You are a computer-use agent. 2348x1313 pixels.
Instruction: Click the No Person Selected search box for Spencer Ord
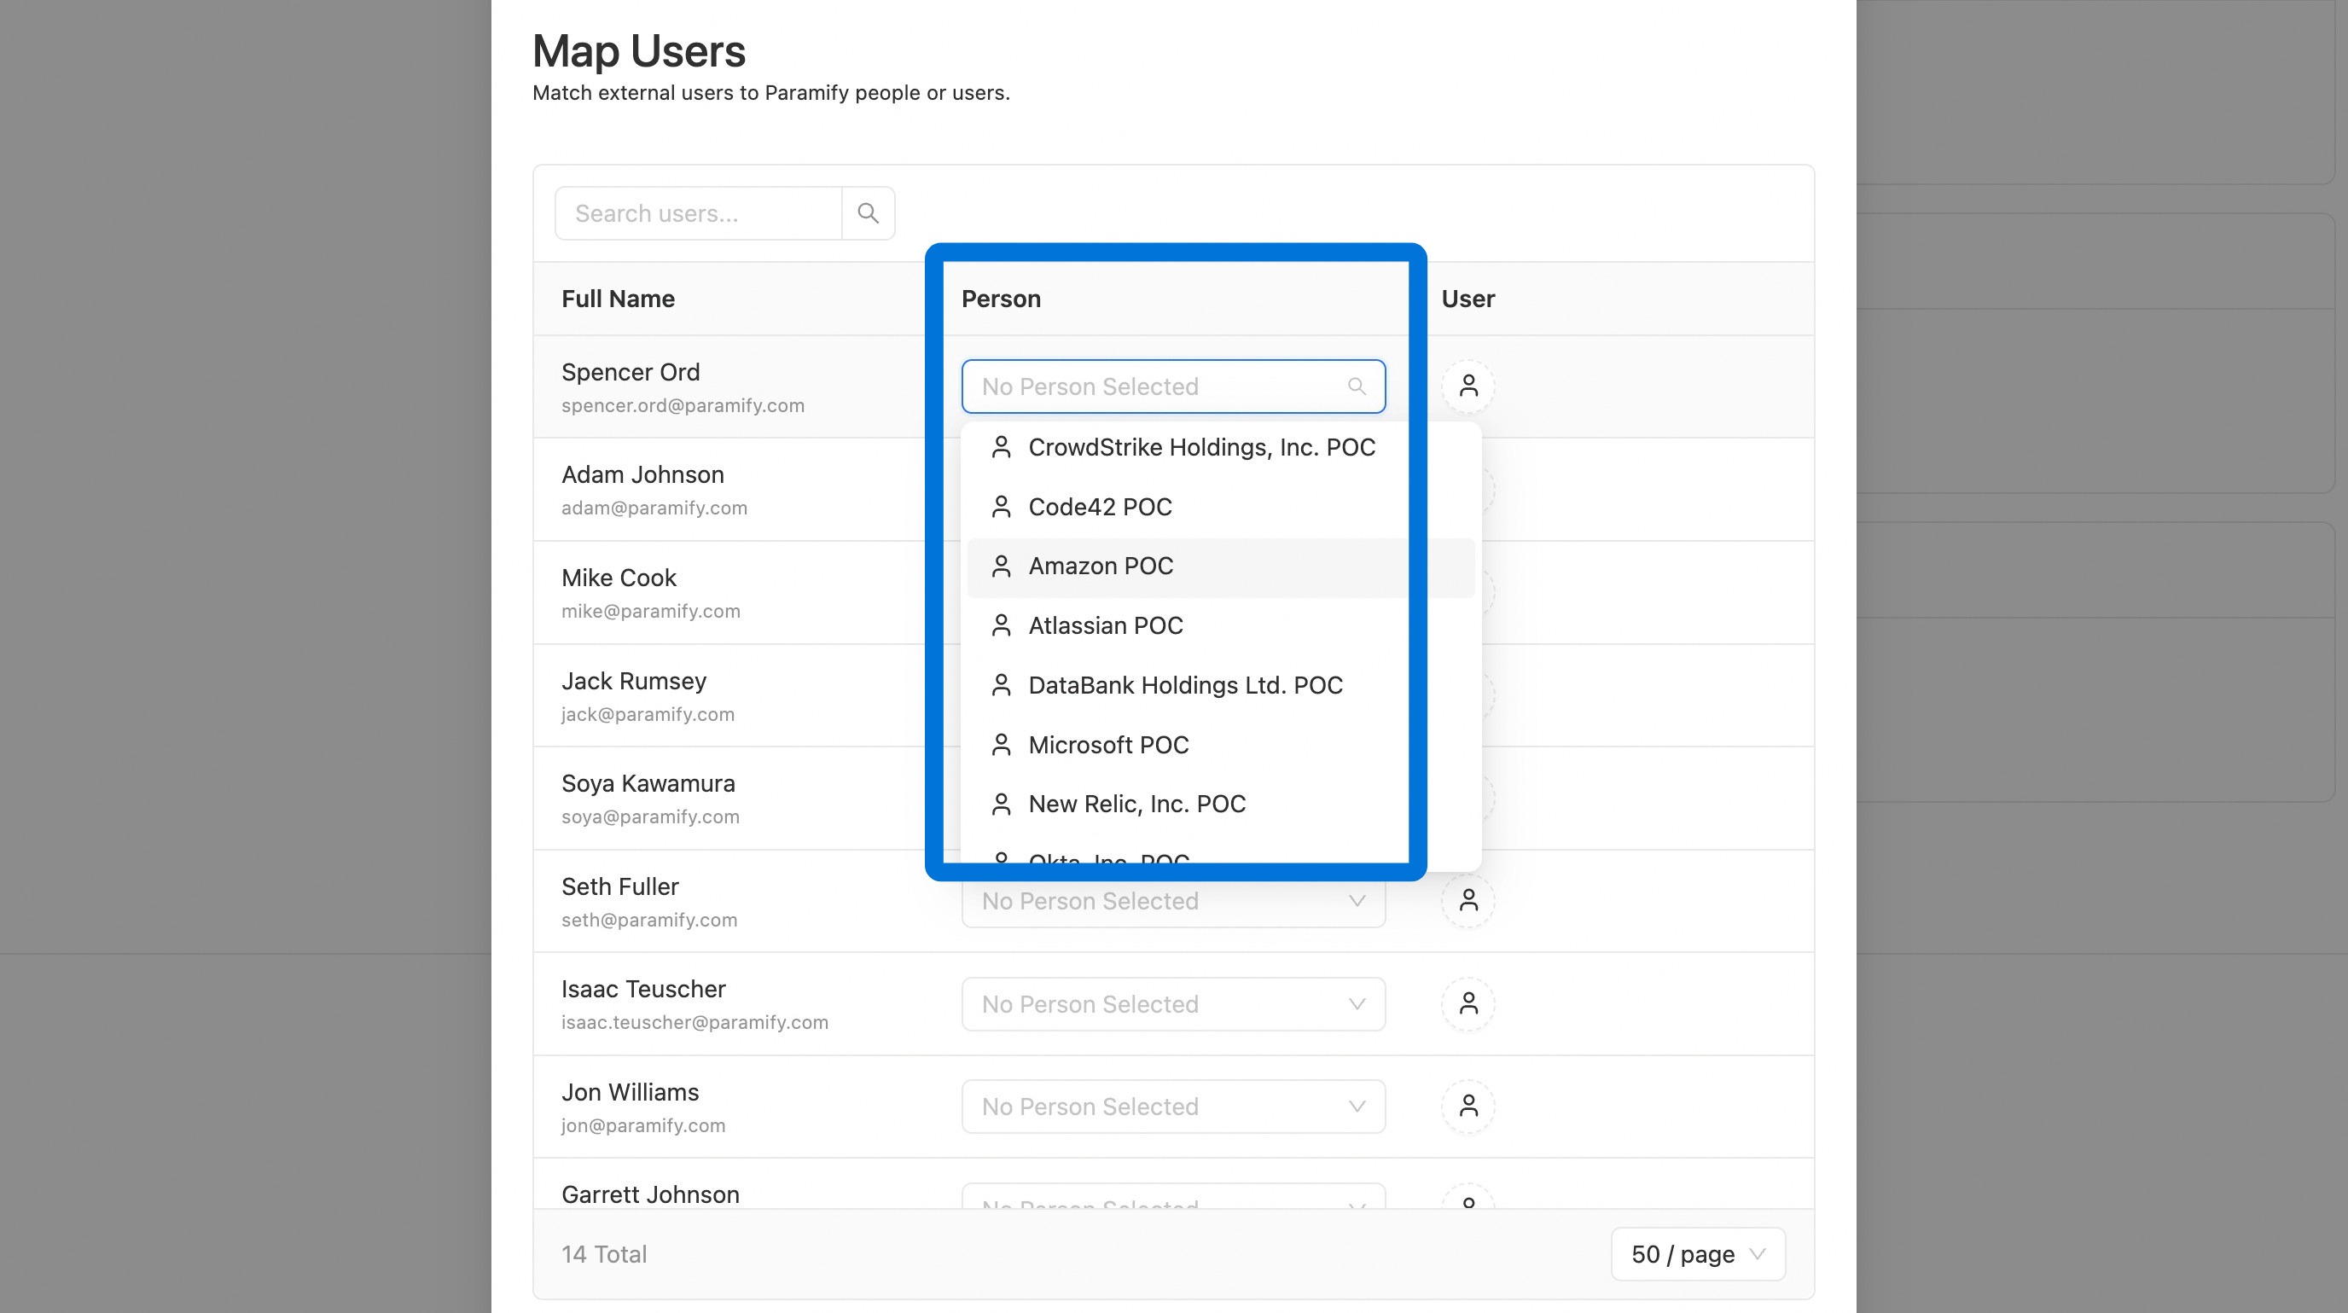pos(1173,386)
